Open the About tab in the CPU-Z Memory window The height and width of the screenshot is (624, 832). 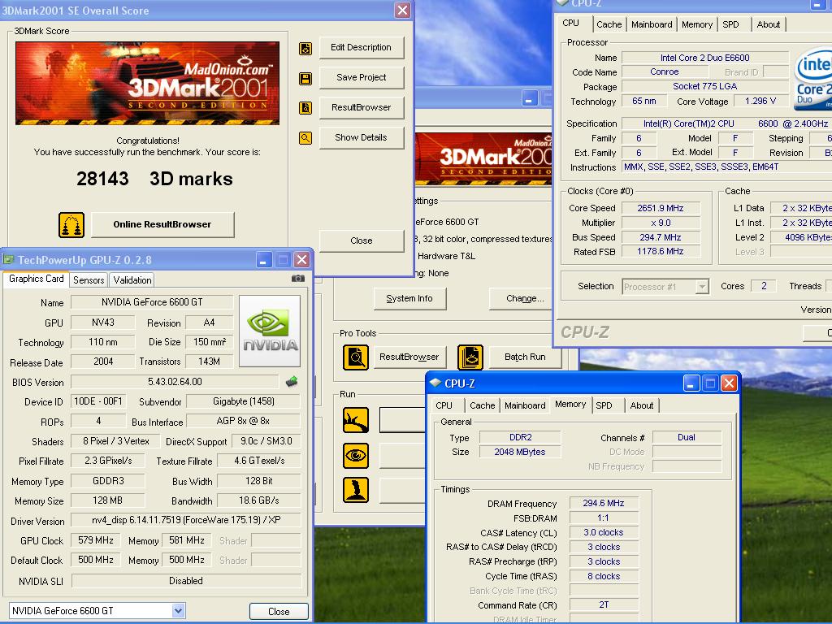(642, 405)
